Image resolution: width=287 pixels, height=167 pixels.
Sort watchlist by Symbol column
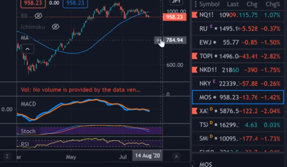[x=209, y=4]
